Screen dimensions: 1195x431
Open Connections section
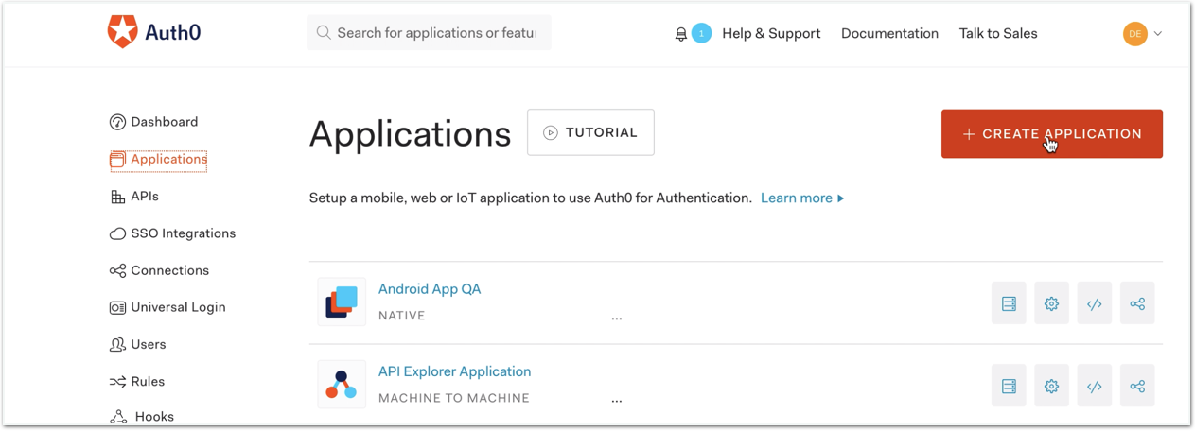[170, 270]
